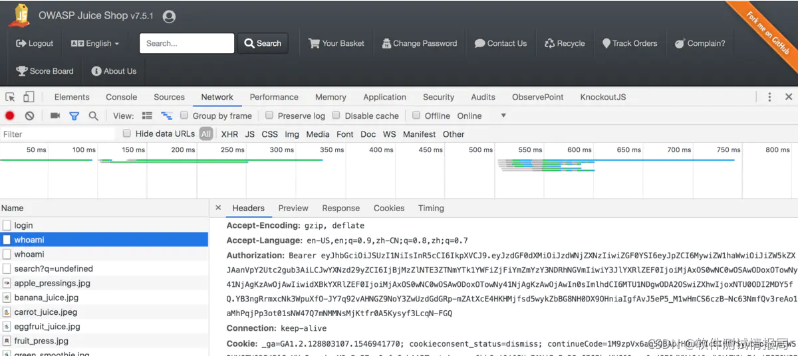Close the request details pane X

click(x=218, y=208)
